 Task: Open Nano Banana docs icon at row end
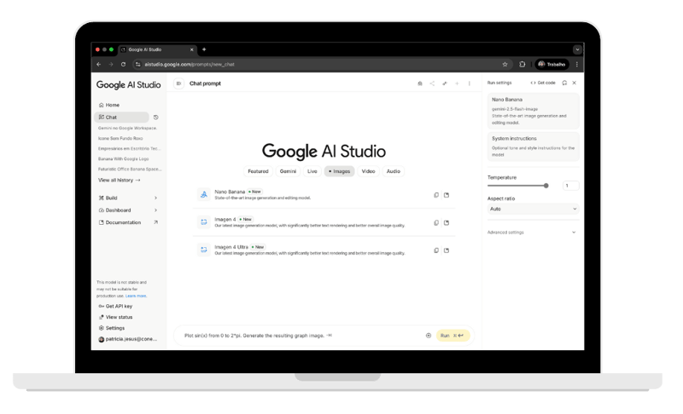tap(447, 195)
